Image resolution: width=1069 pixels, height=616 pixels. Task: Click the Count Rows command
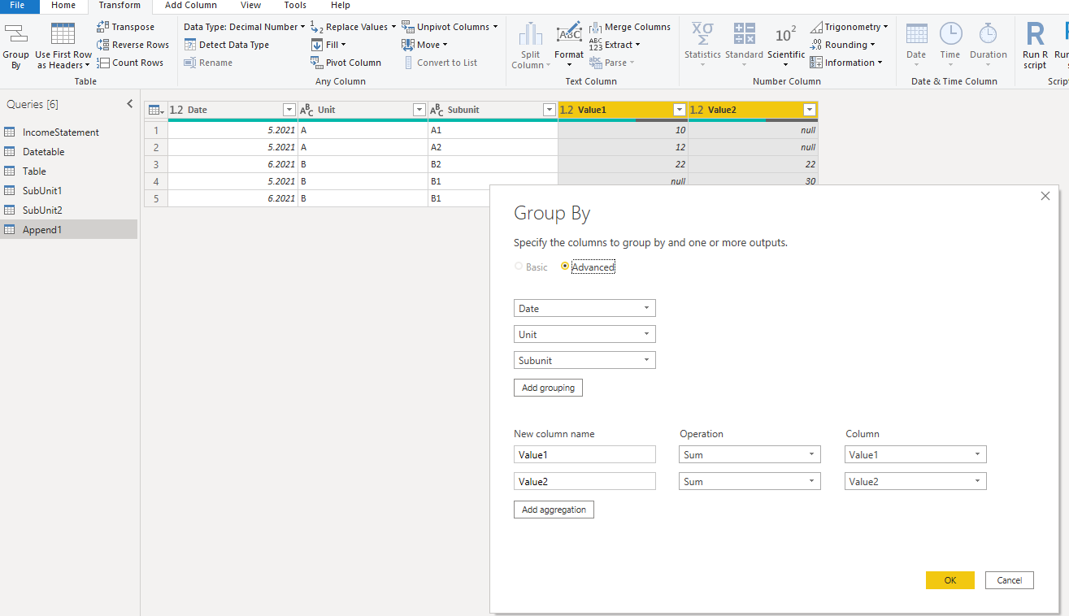pos(129,63)
